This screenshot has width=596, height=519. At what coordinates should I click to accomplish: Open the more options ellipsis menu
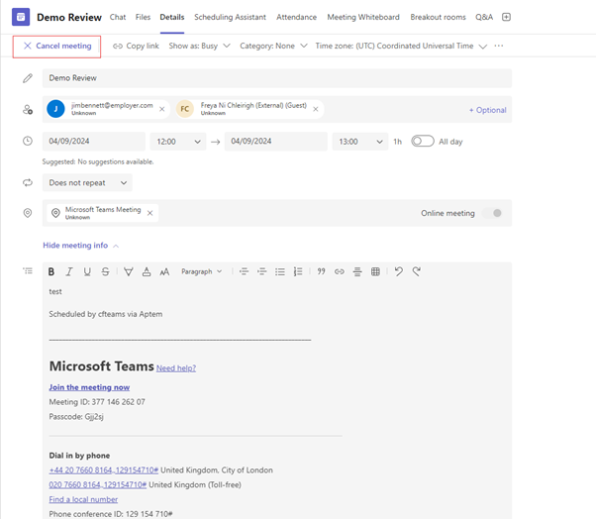[499, 46]
